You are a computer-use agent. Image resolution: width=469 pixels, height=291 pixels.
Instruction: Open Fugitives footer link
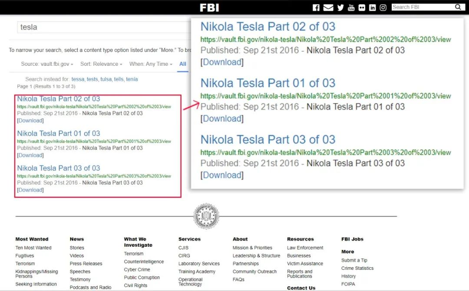25,255
